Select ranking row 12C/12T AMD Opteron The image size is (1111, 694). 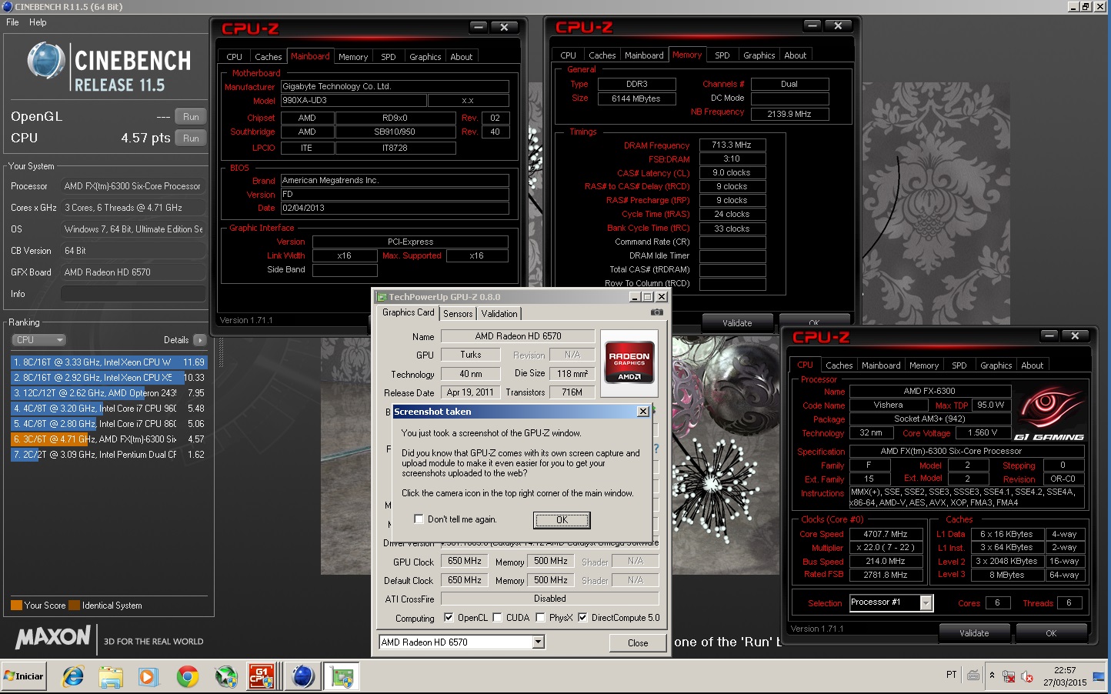coord(108,392)
